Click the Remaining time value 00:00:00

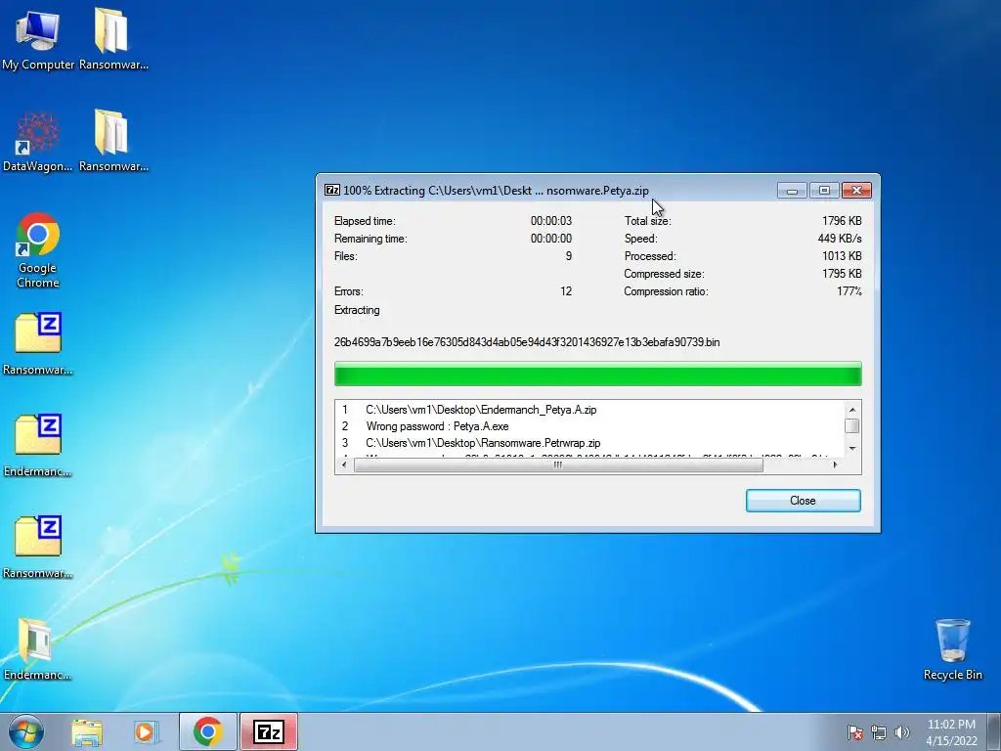coord(551,239)
